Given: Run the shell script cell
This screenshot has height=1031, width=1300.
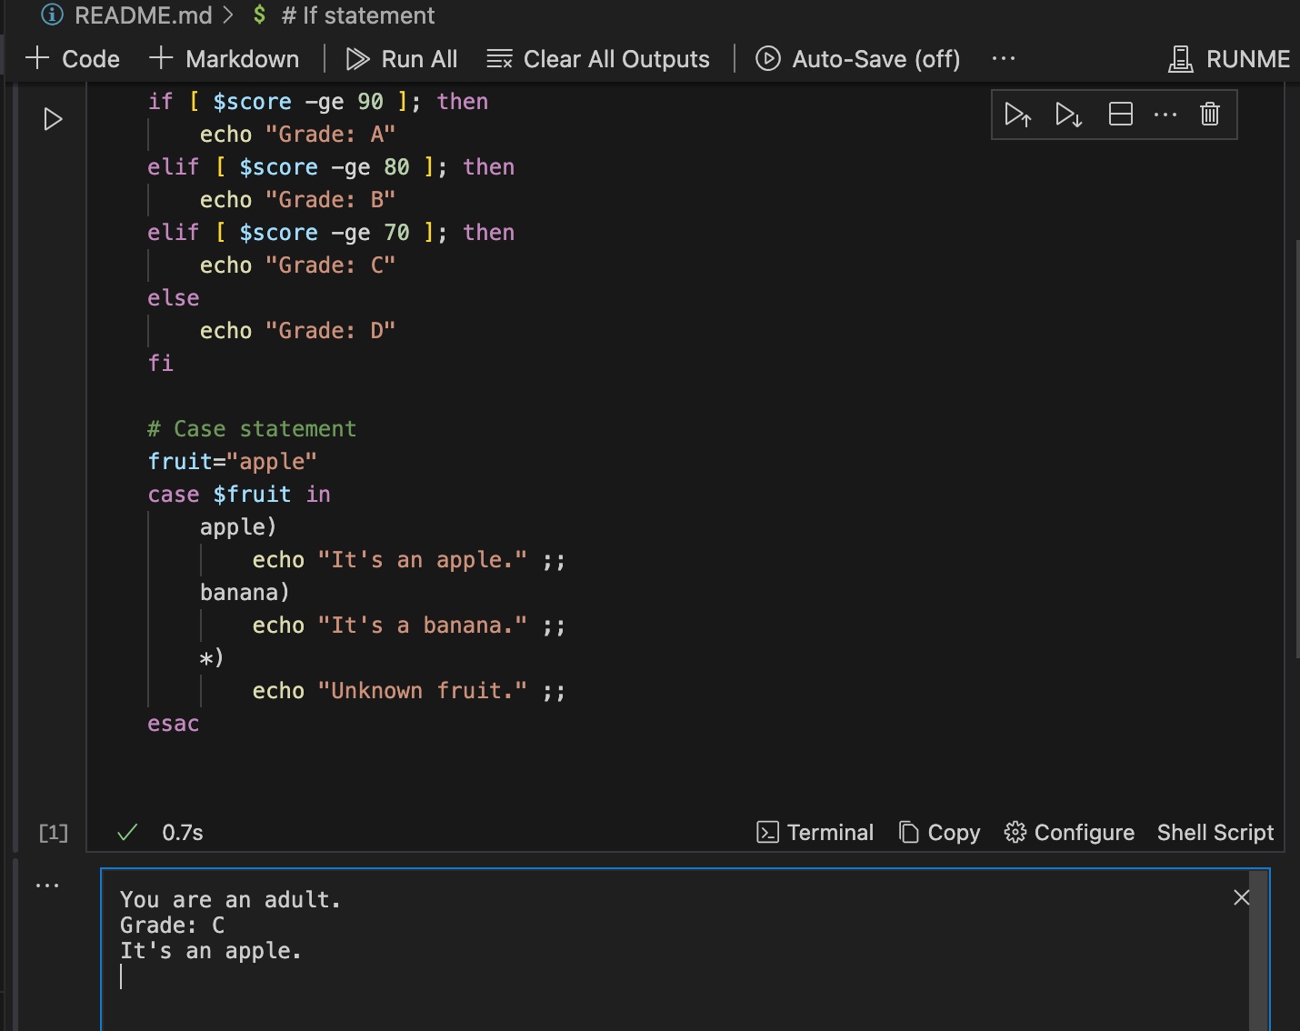Looking at the screenshot, I should point(53,119).
